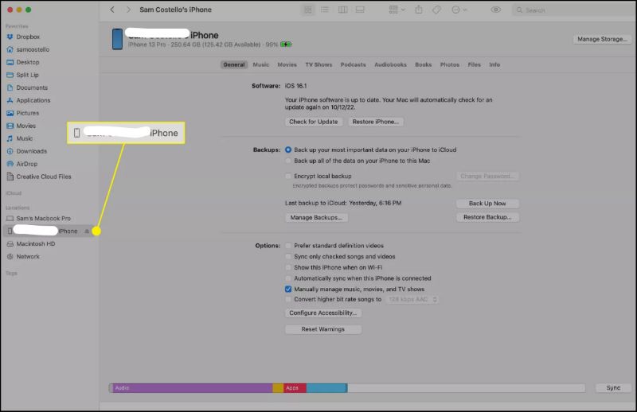The image size is (637, 412).
Task: Click Restore iPhone button
Action: coord(376,122)
